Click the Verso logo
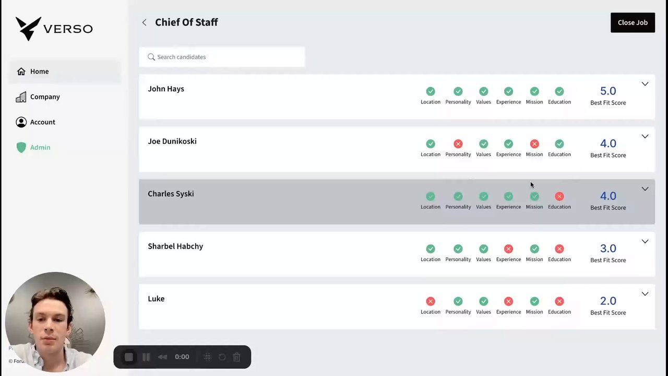 coord(54,29)
